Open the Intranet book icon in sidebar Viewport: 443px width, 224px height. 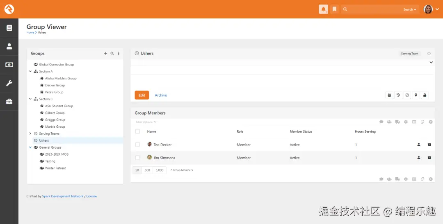tap(9, 28)
